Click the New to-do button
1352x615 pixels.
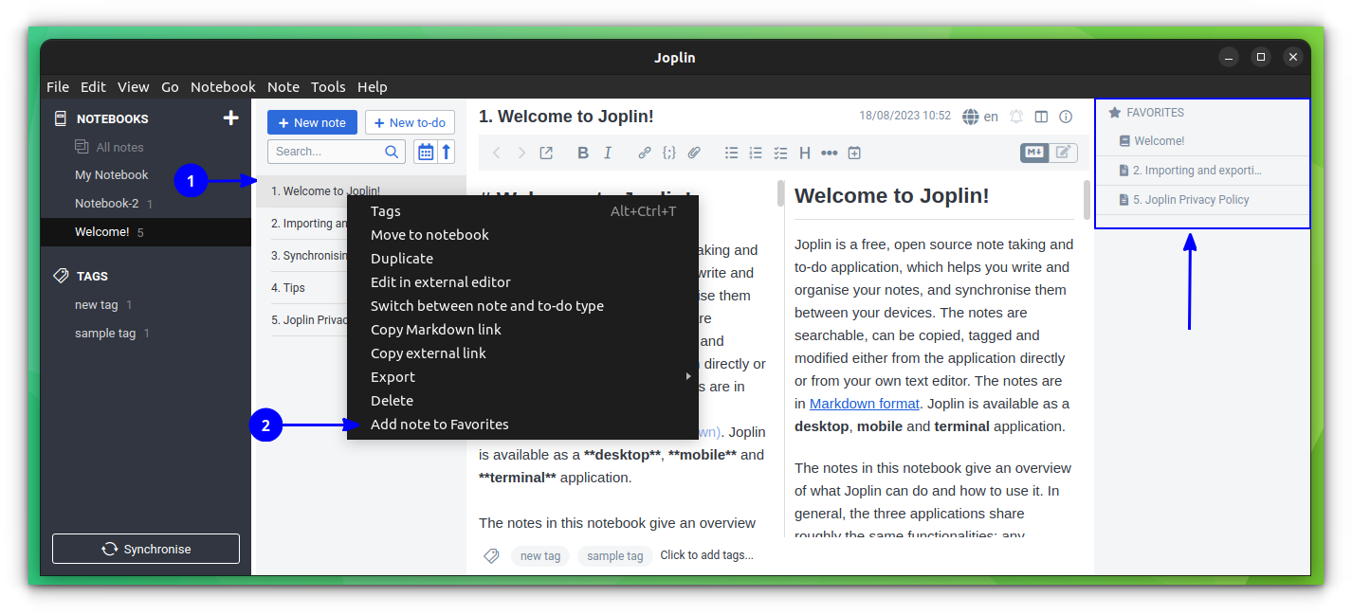410,122
